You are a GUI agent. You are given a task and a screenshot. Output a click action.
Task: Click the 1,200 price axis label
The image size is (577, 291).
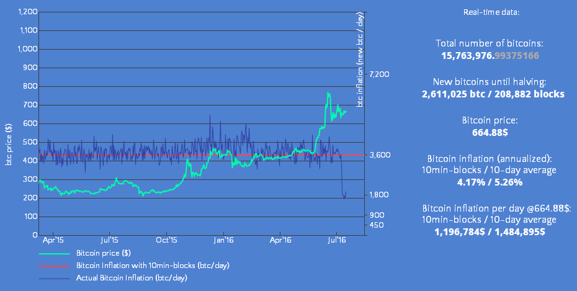[x=28, y=12]
